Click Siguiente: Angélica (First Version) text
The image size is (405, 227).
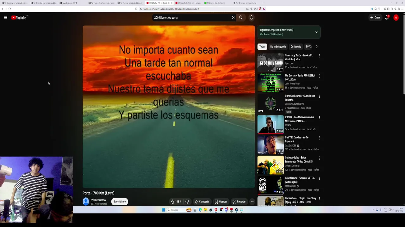coord(277,30)
